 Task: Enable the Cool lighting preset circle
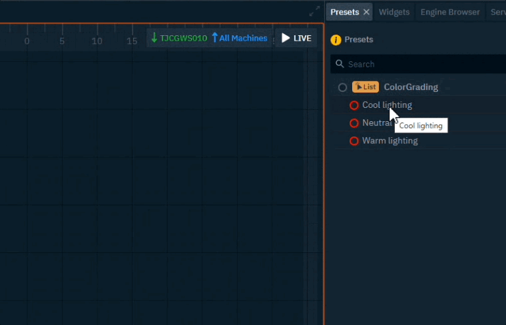coord(354,105)
